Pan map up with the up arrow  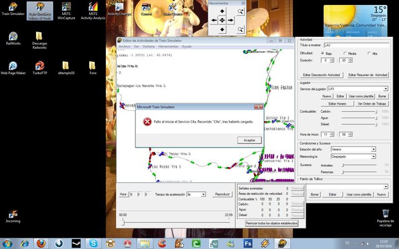(x=222, y=11)
